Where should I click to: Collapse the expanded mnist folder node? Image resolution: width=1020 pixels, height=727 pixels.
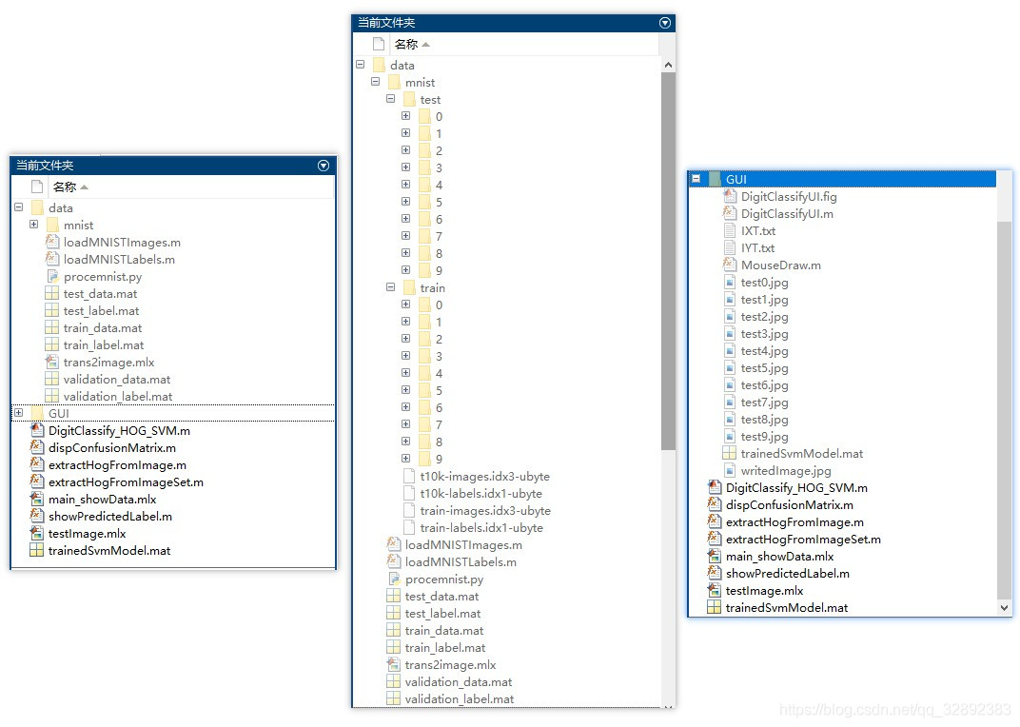pyautogui.click(x=375, y=81)
